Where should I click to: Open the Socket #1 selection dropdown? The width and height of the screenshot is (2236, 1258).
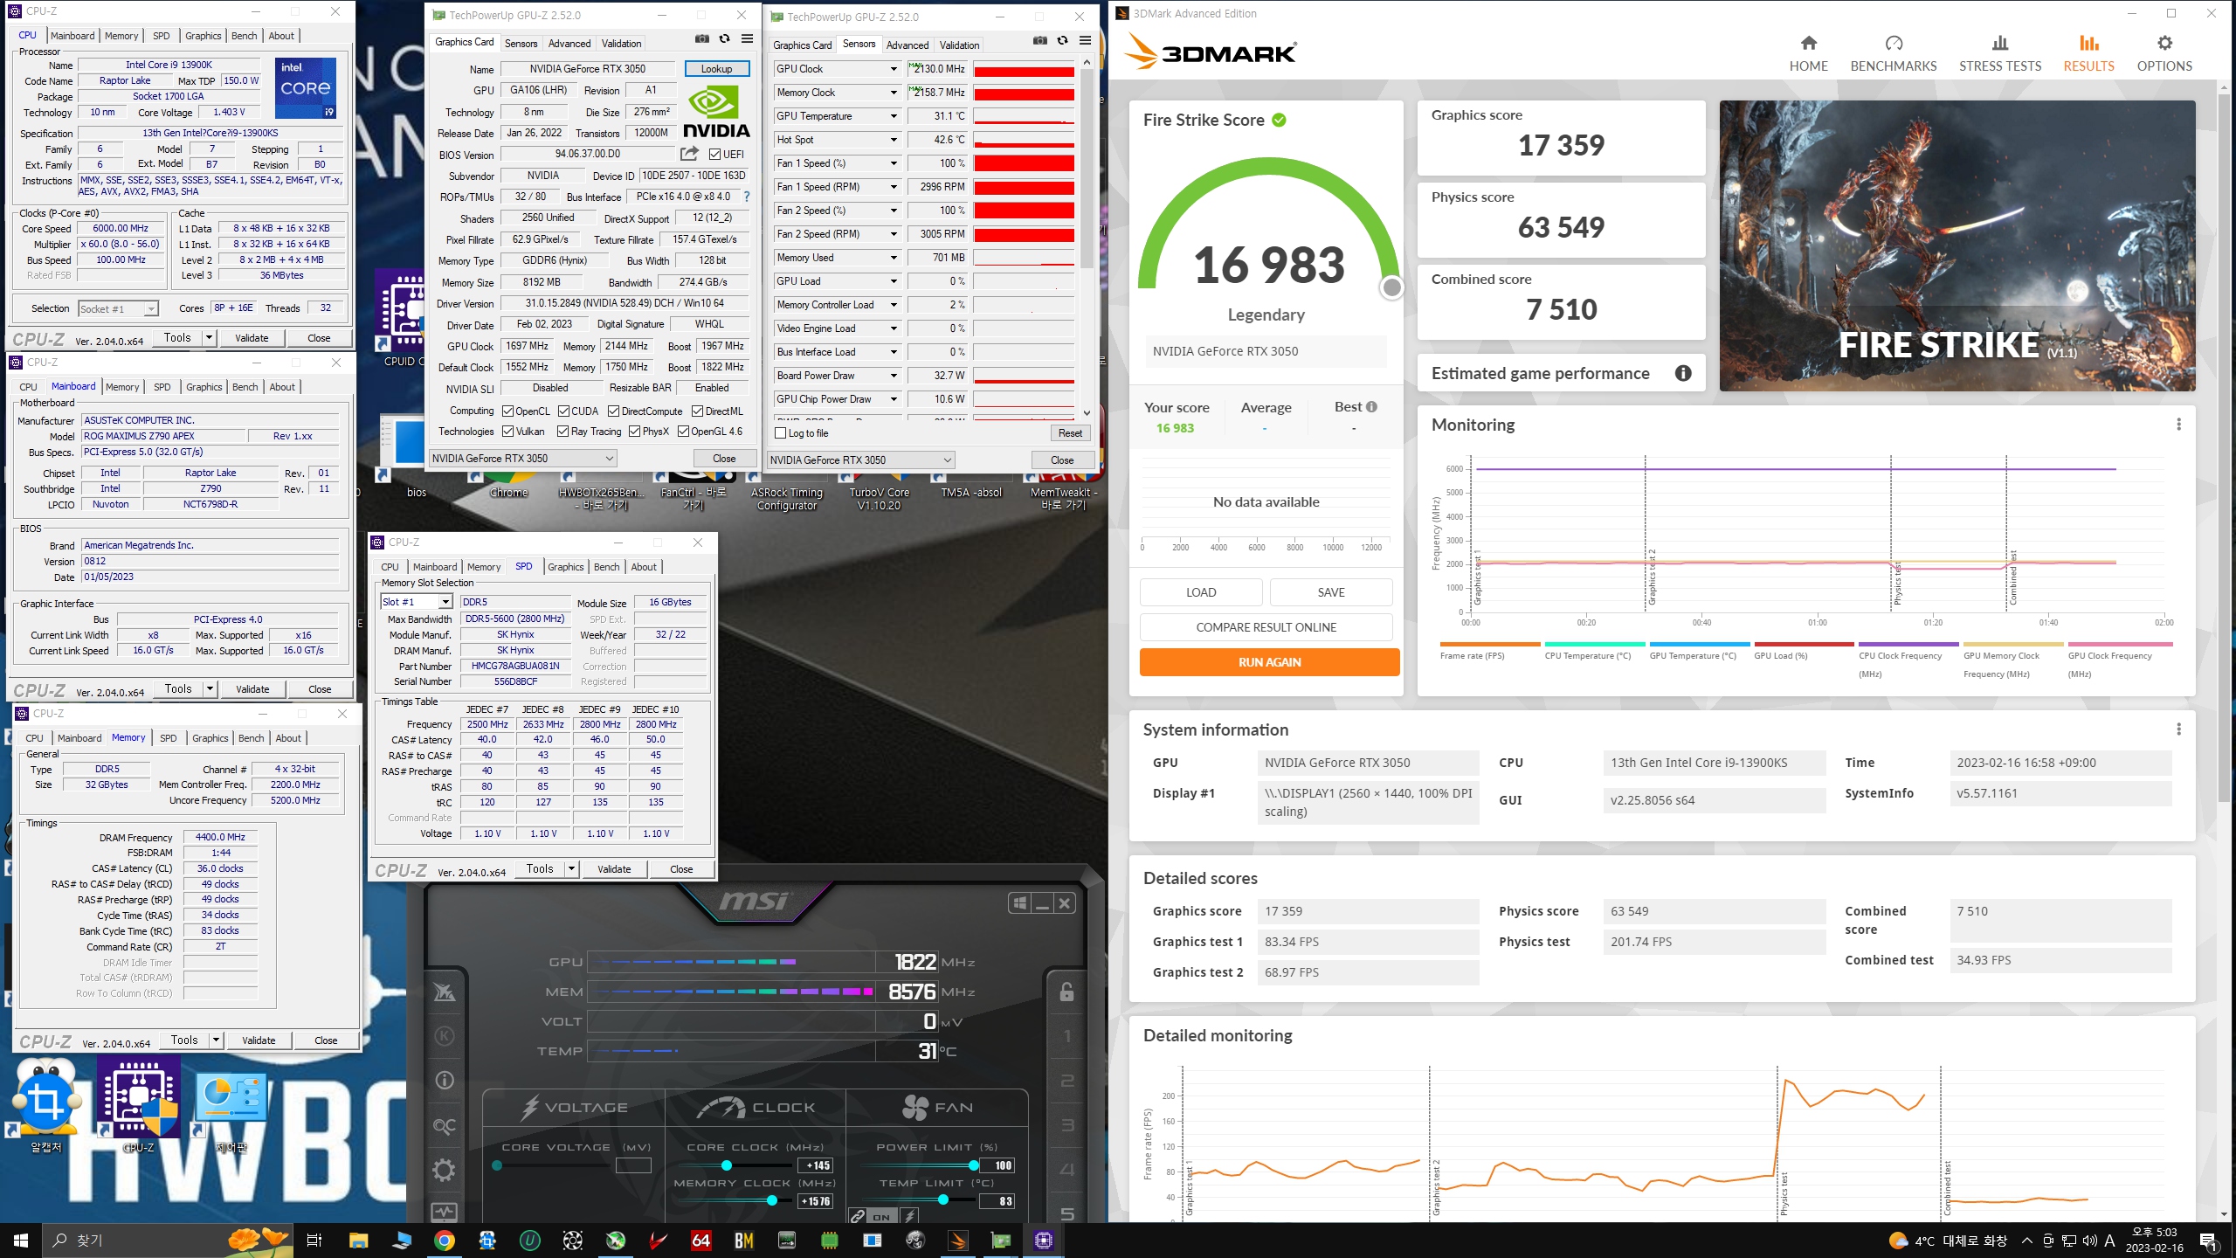click(x=118, y=308)
